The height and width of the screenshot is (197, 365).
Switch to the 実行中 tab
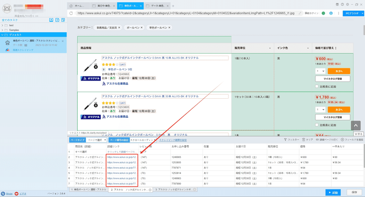[x=104, y=6]
